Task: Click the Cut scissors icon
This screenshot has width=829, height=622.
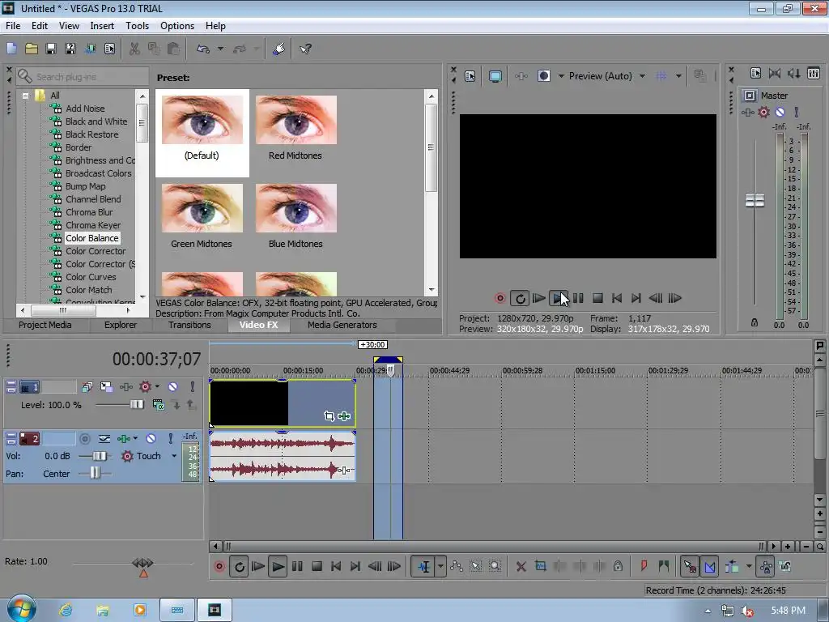Action: coord(134,49)
